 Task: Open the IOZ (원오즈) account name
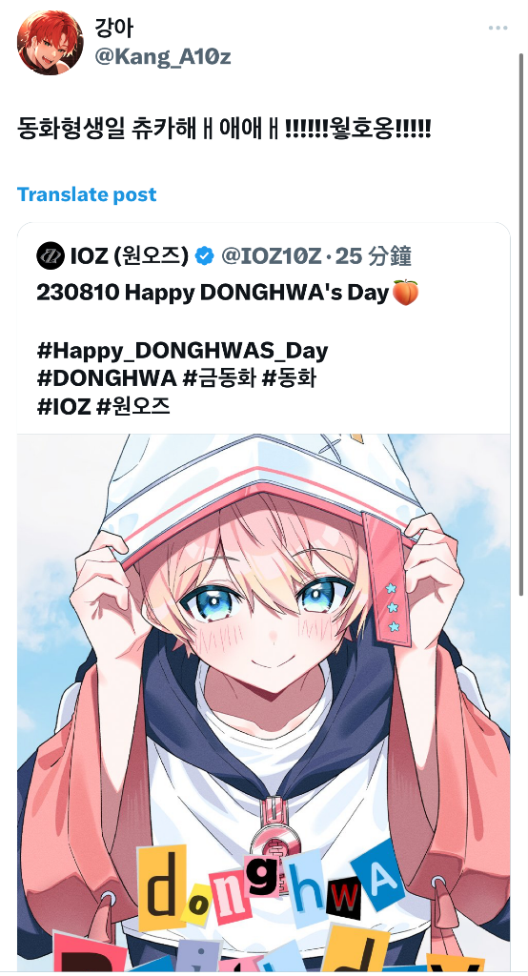tap(130, 255)
